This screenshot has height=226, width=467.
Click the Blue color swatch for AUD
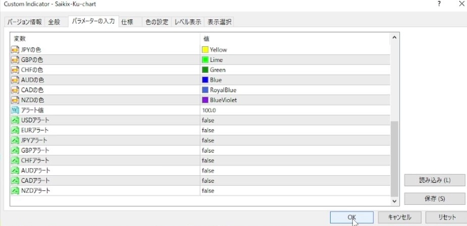pyautogui.click(x=205, y=80)
